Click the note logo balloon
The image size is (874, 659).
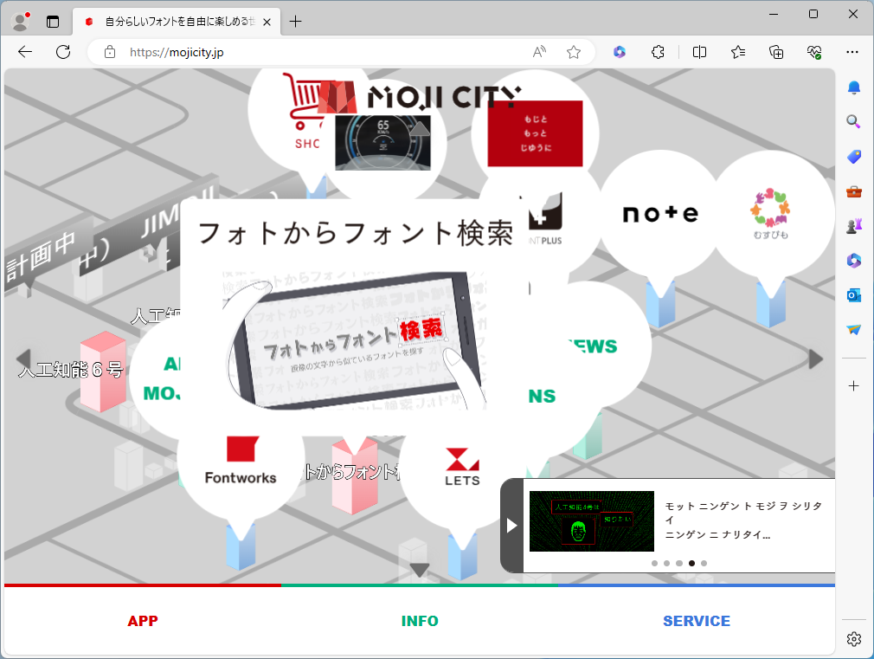tap(659, 213)
